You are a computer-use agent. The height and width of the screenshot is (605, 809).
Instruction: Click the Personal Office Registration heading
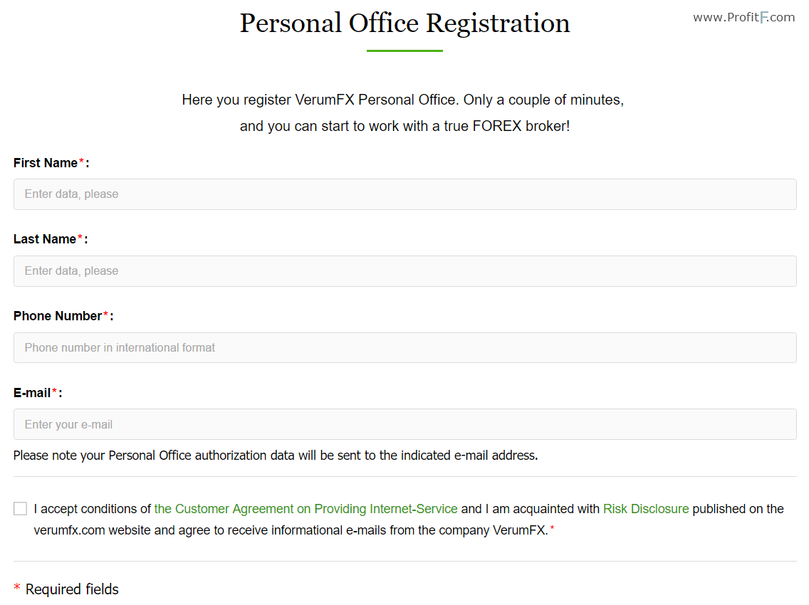[405, 23]
